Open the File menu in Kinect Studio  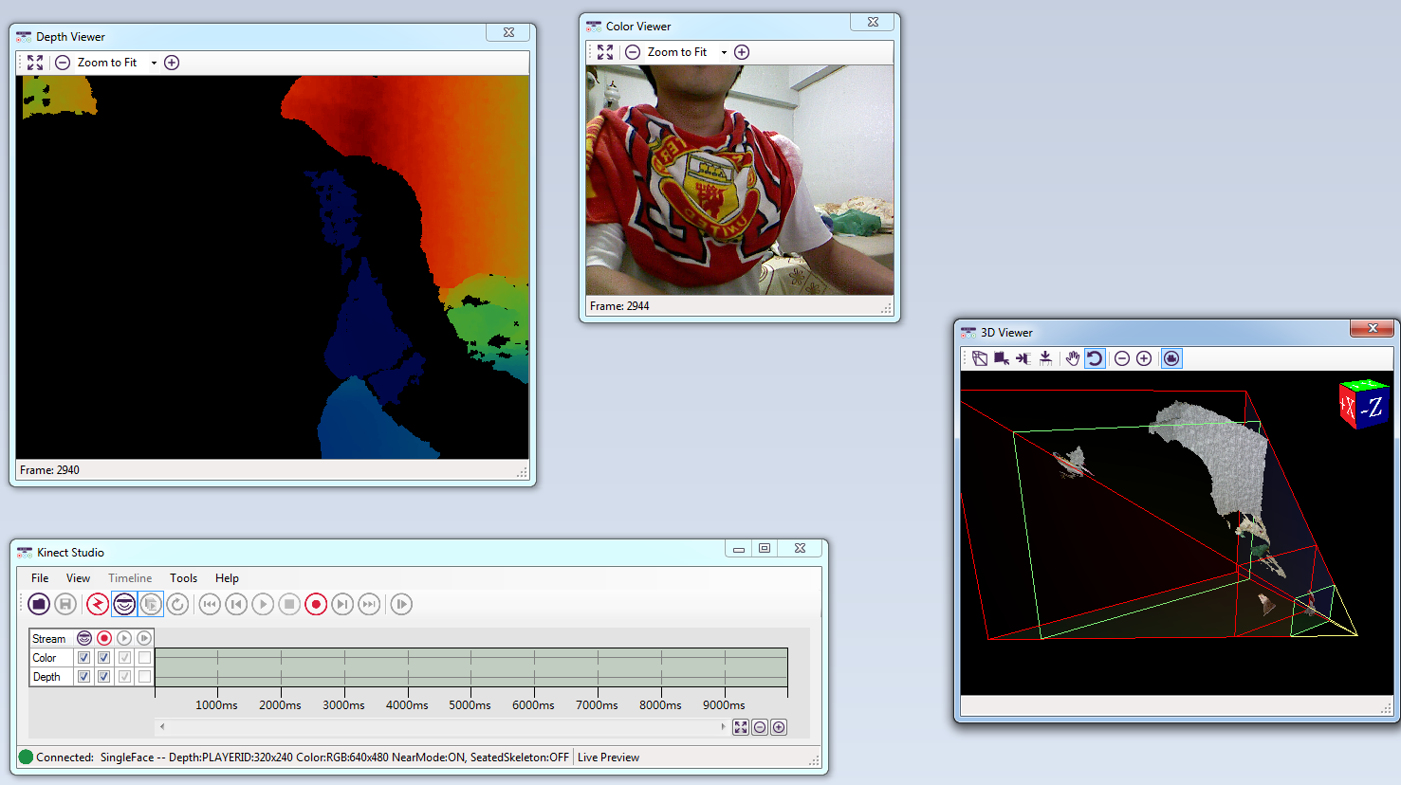[x=39, y=578]
